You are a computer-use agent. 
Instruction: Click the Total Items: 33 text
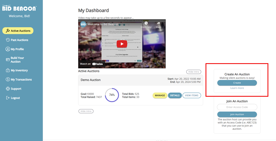[x=130, y=97]
